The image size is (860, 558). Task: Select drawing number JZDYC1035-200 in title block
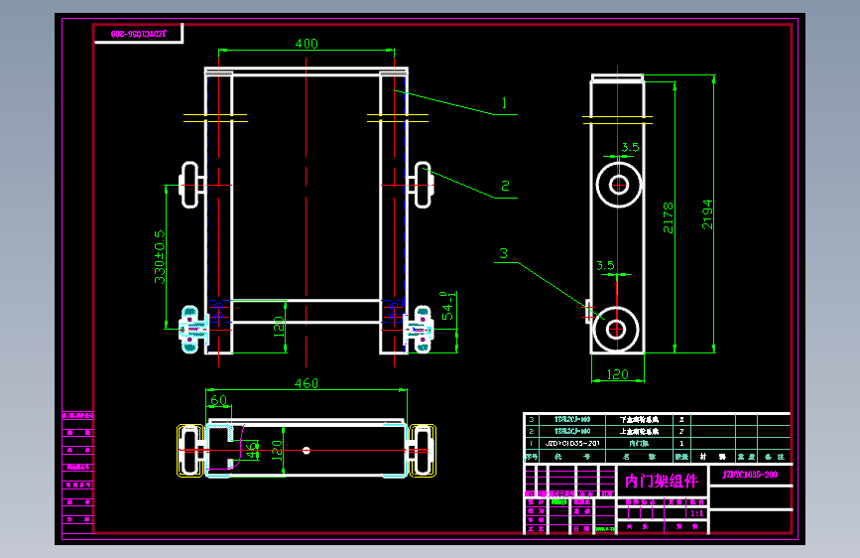click(750, 475)
